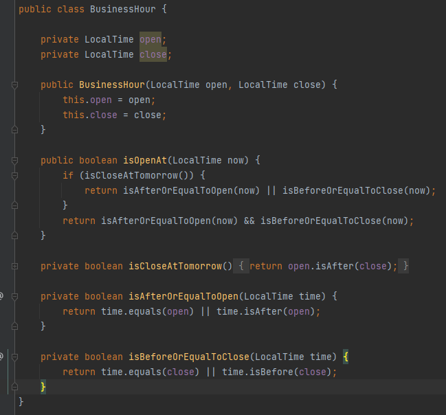The image size is (446, 415).
Task: Click the 'LocalTime open' constructor parameter
Action: coord(189,85)
